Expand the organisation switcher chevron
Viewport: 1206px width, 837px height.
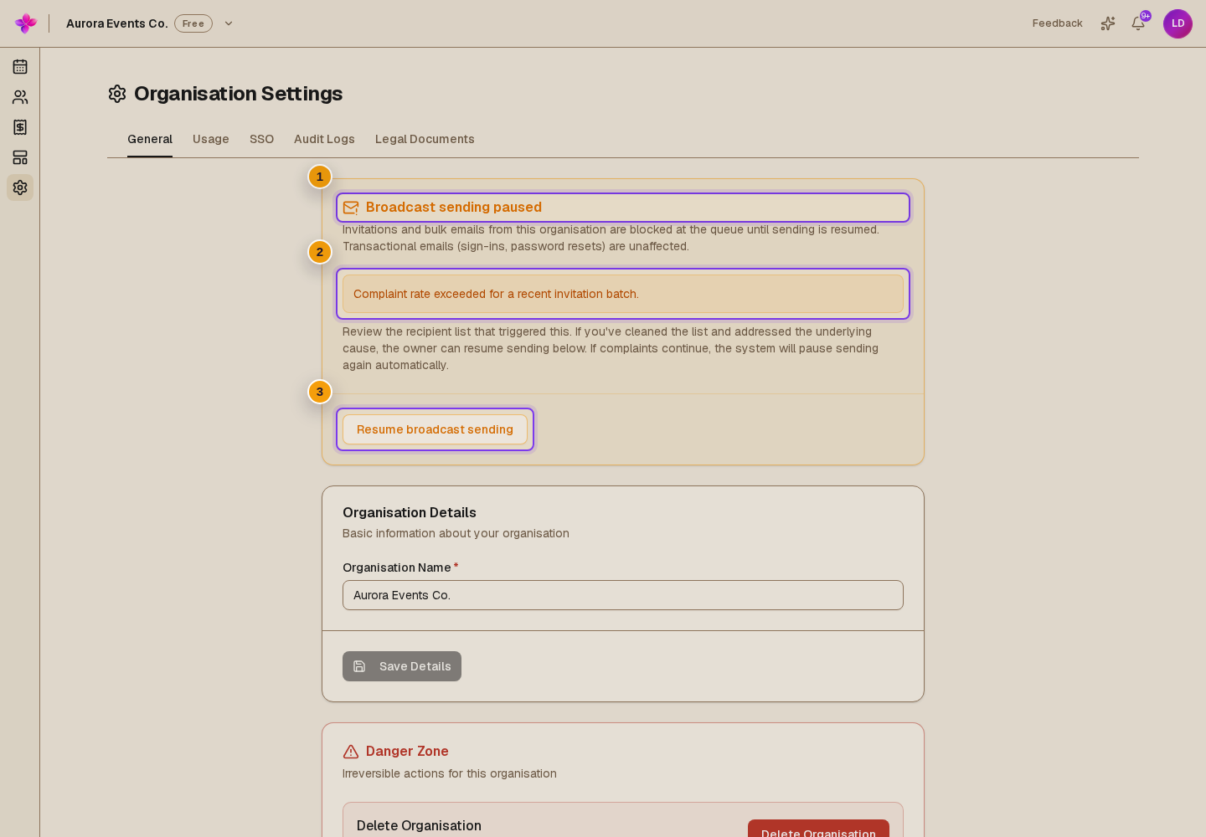click(229, 23)
